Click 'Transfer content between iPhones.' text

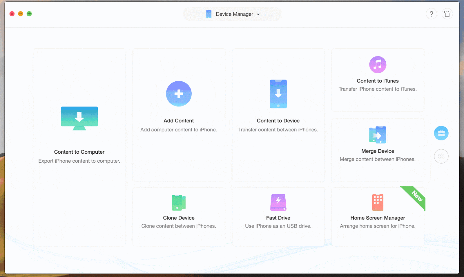278,130
